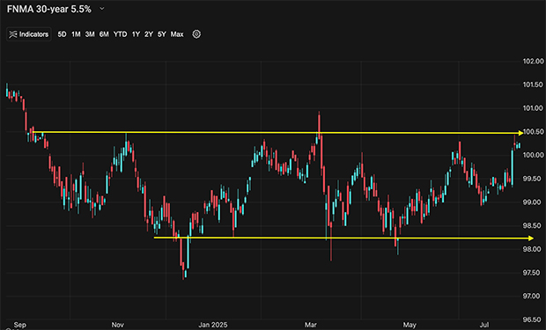Click the Sep date axis label
The image size is (546, 330).
[20, 325]
